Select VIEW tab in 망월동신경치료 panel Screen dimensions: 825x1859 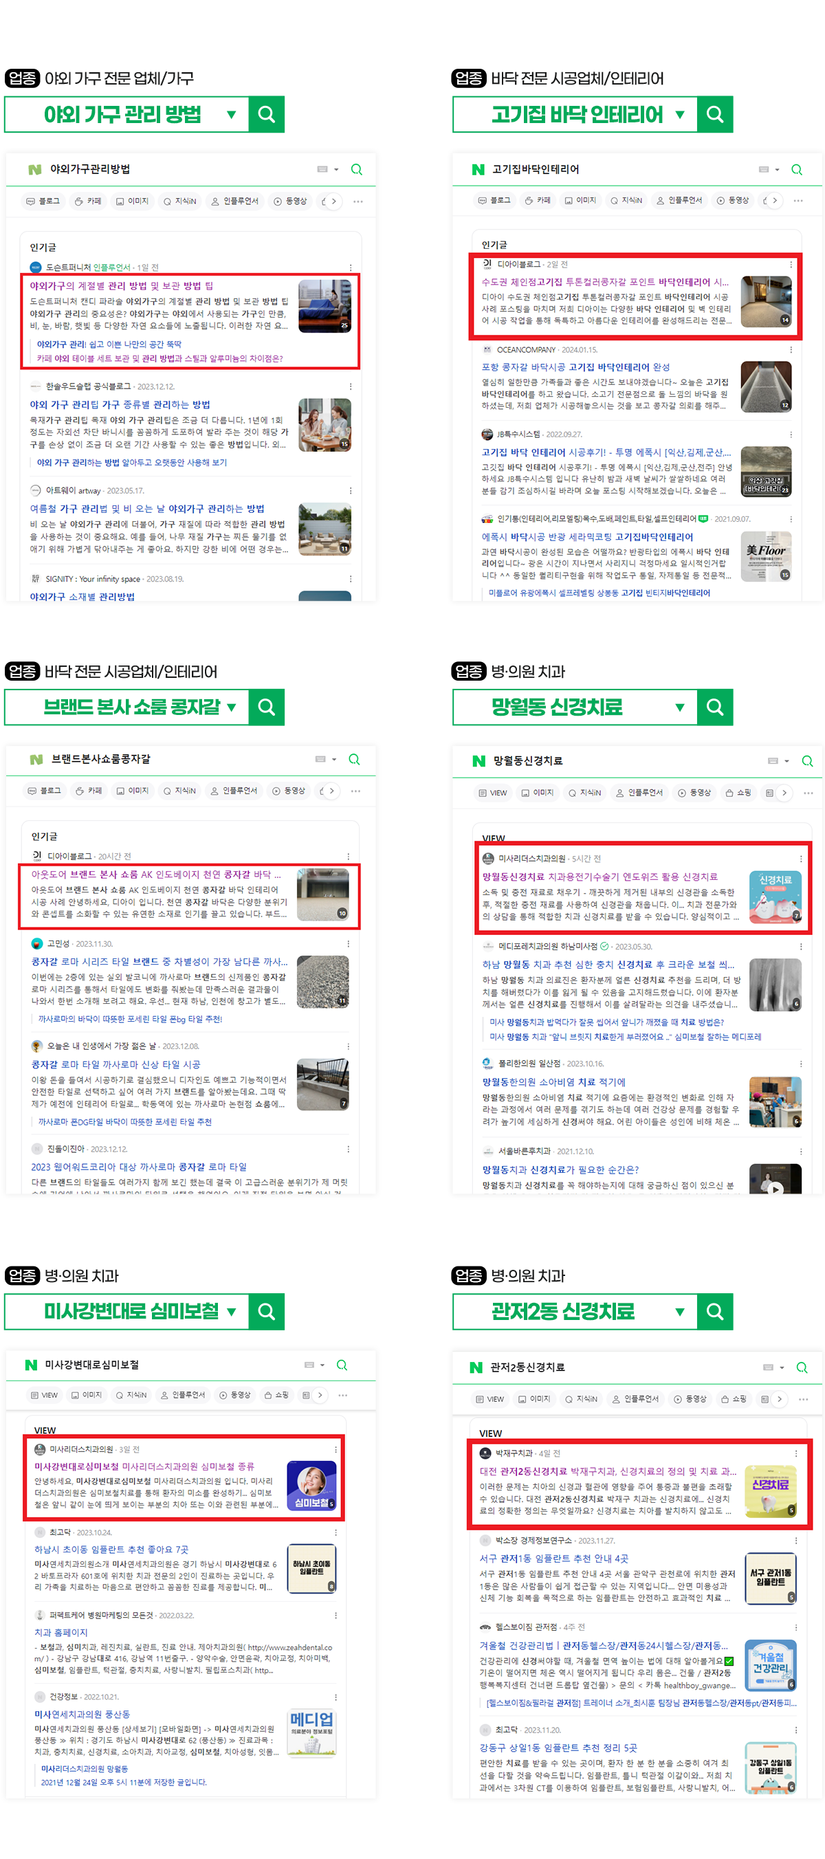492,793
